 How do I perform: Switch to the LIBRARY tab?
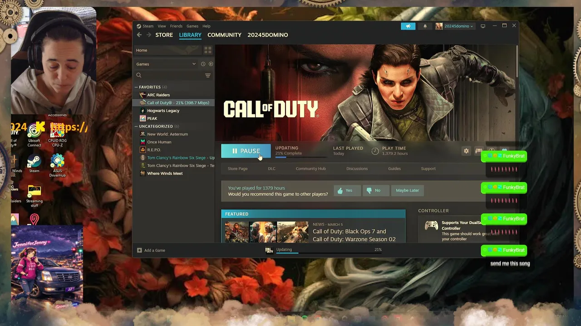coord(190,35)
